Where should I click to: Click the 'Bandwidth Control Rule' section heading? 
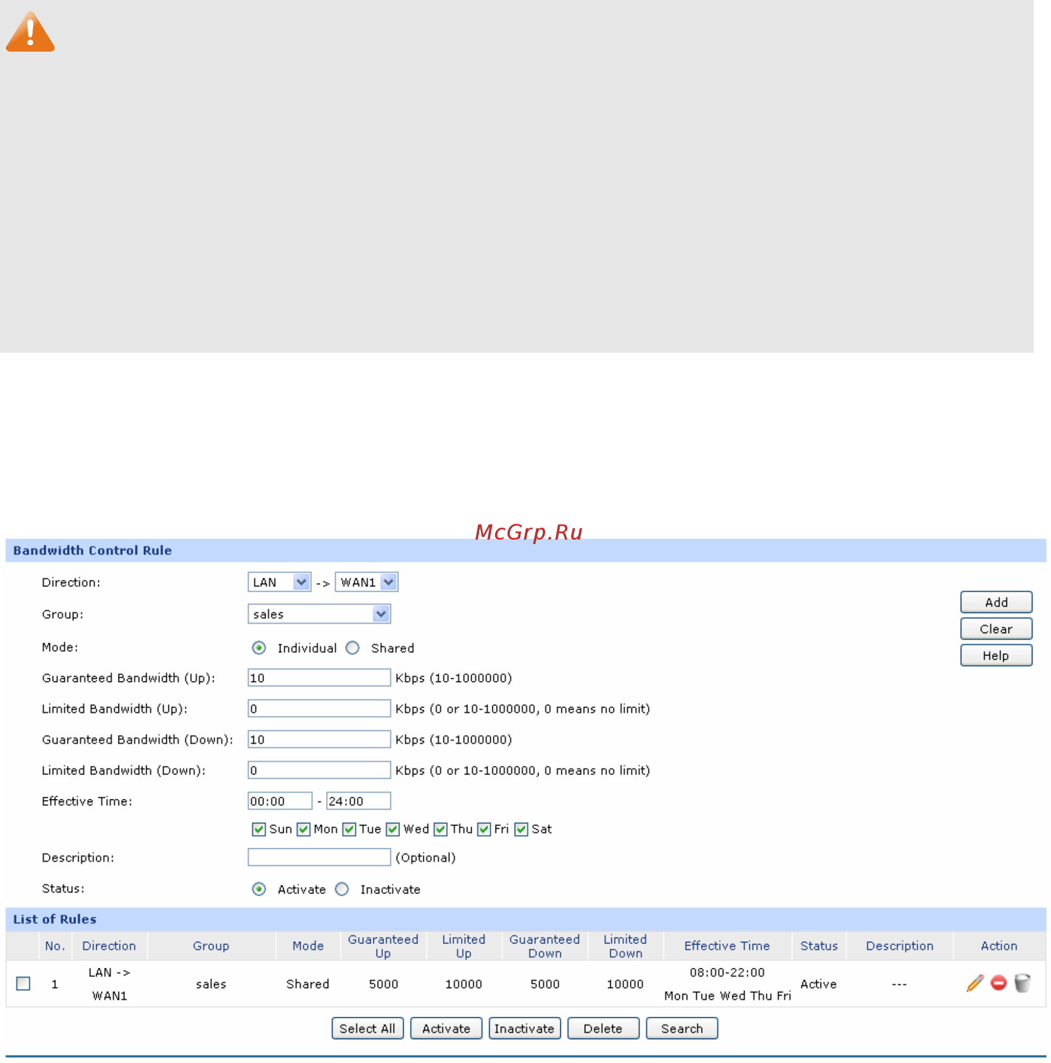tap(92, 551)
